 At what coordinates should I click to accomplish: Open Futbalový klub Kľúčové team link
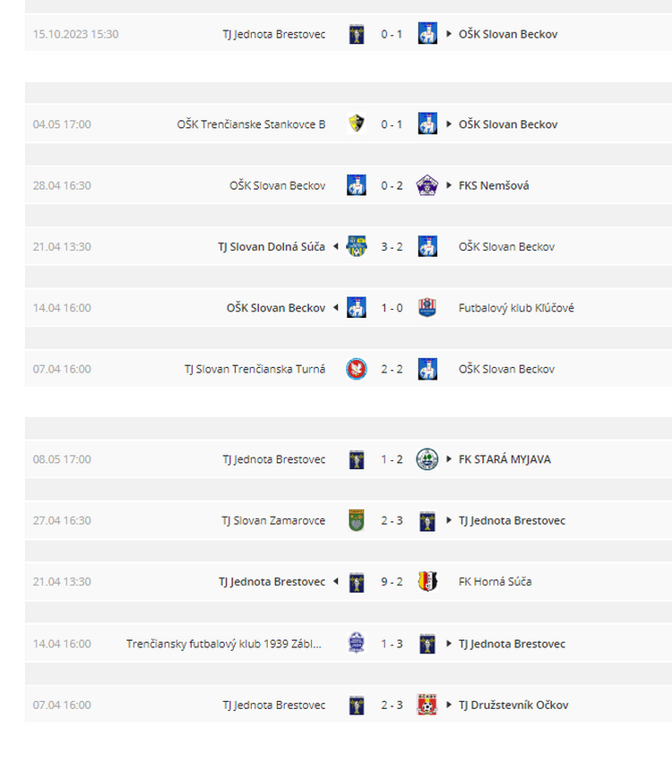516,308
